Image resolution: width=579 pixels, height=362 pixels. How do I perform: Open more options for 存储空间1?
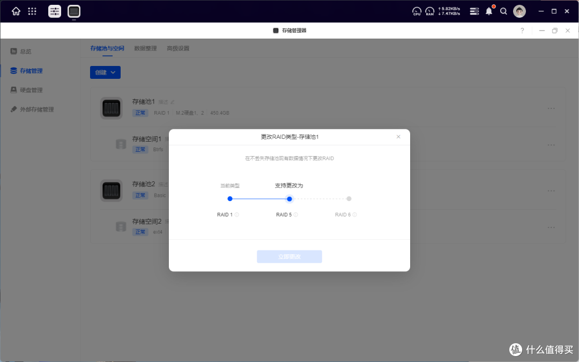click(x=551, y=145)
